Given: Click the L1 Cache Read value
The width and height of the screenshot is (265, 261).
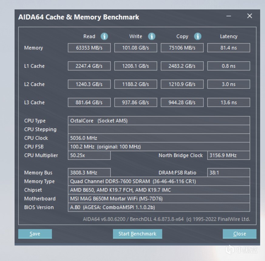Looking at the screenshot, I should 89,66.
